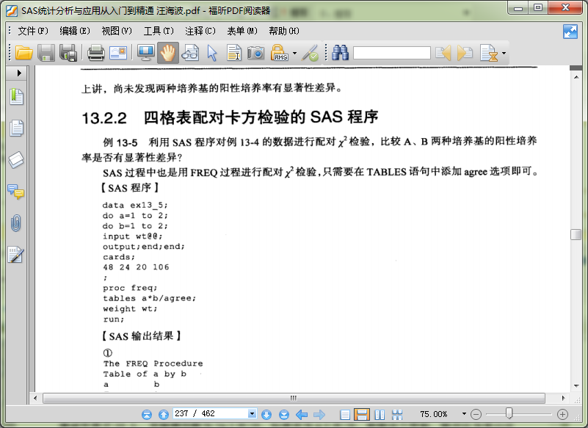Open the Bookmarks panel
Viewport: 588px width, 428px height.
[16, 97]
